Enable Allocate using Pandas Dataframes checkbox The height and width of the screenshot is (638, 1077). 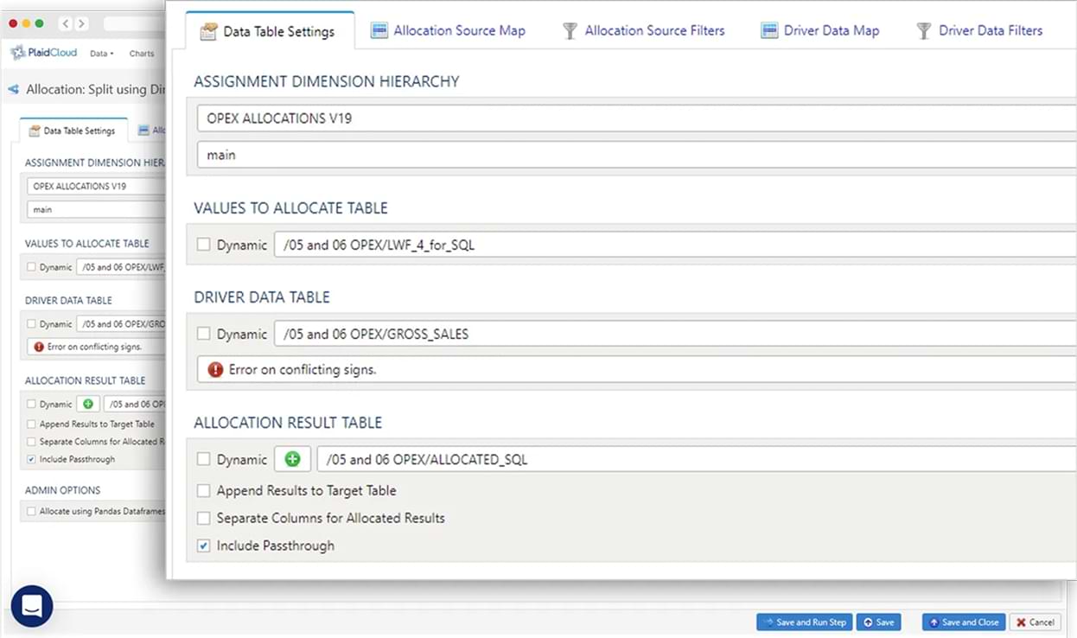pyautogui.click(x=31, y=511)
